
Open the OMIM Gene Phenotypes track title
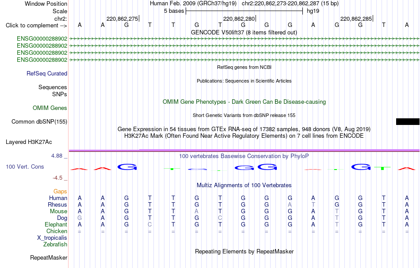(x=244, y=102)
